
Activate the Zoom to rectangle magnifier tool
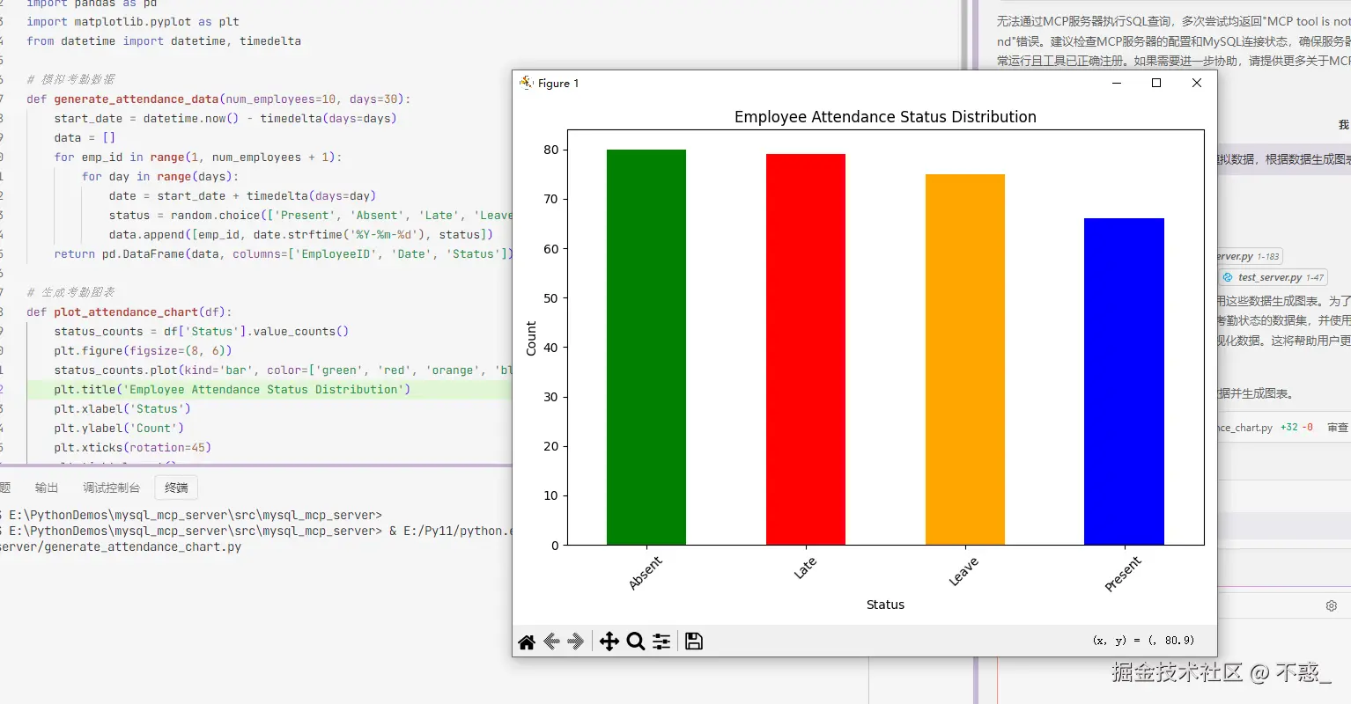[636, 642]
